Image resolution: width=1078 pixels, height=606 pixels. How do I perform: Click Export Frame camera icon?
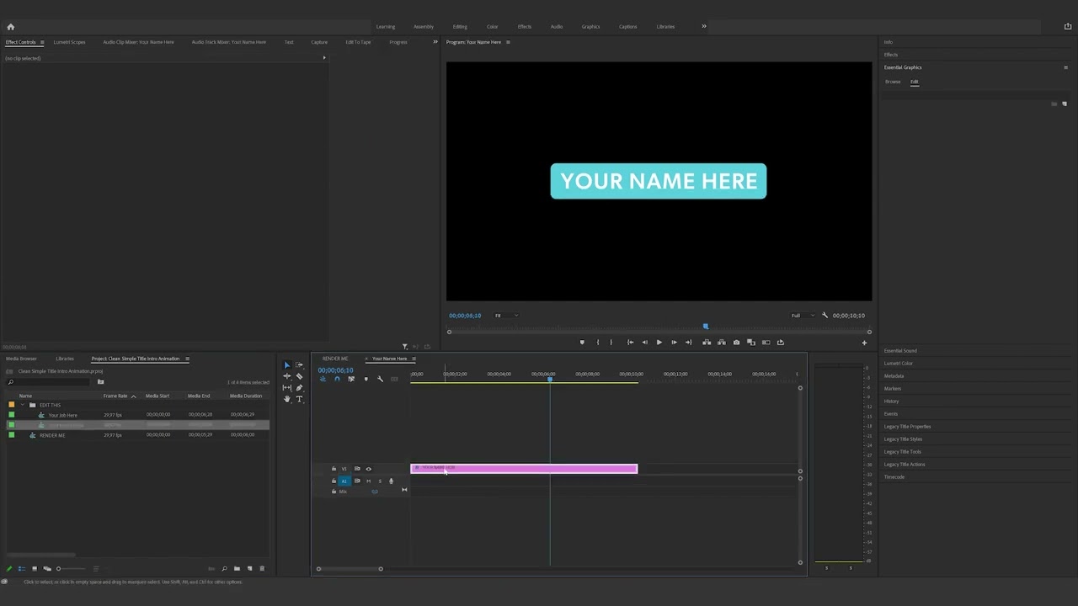click(x=736, y=343)
